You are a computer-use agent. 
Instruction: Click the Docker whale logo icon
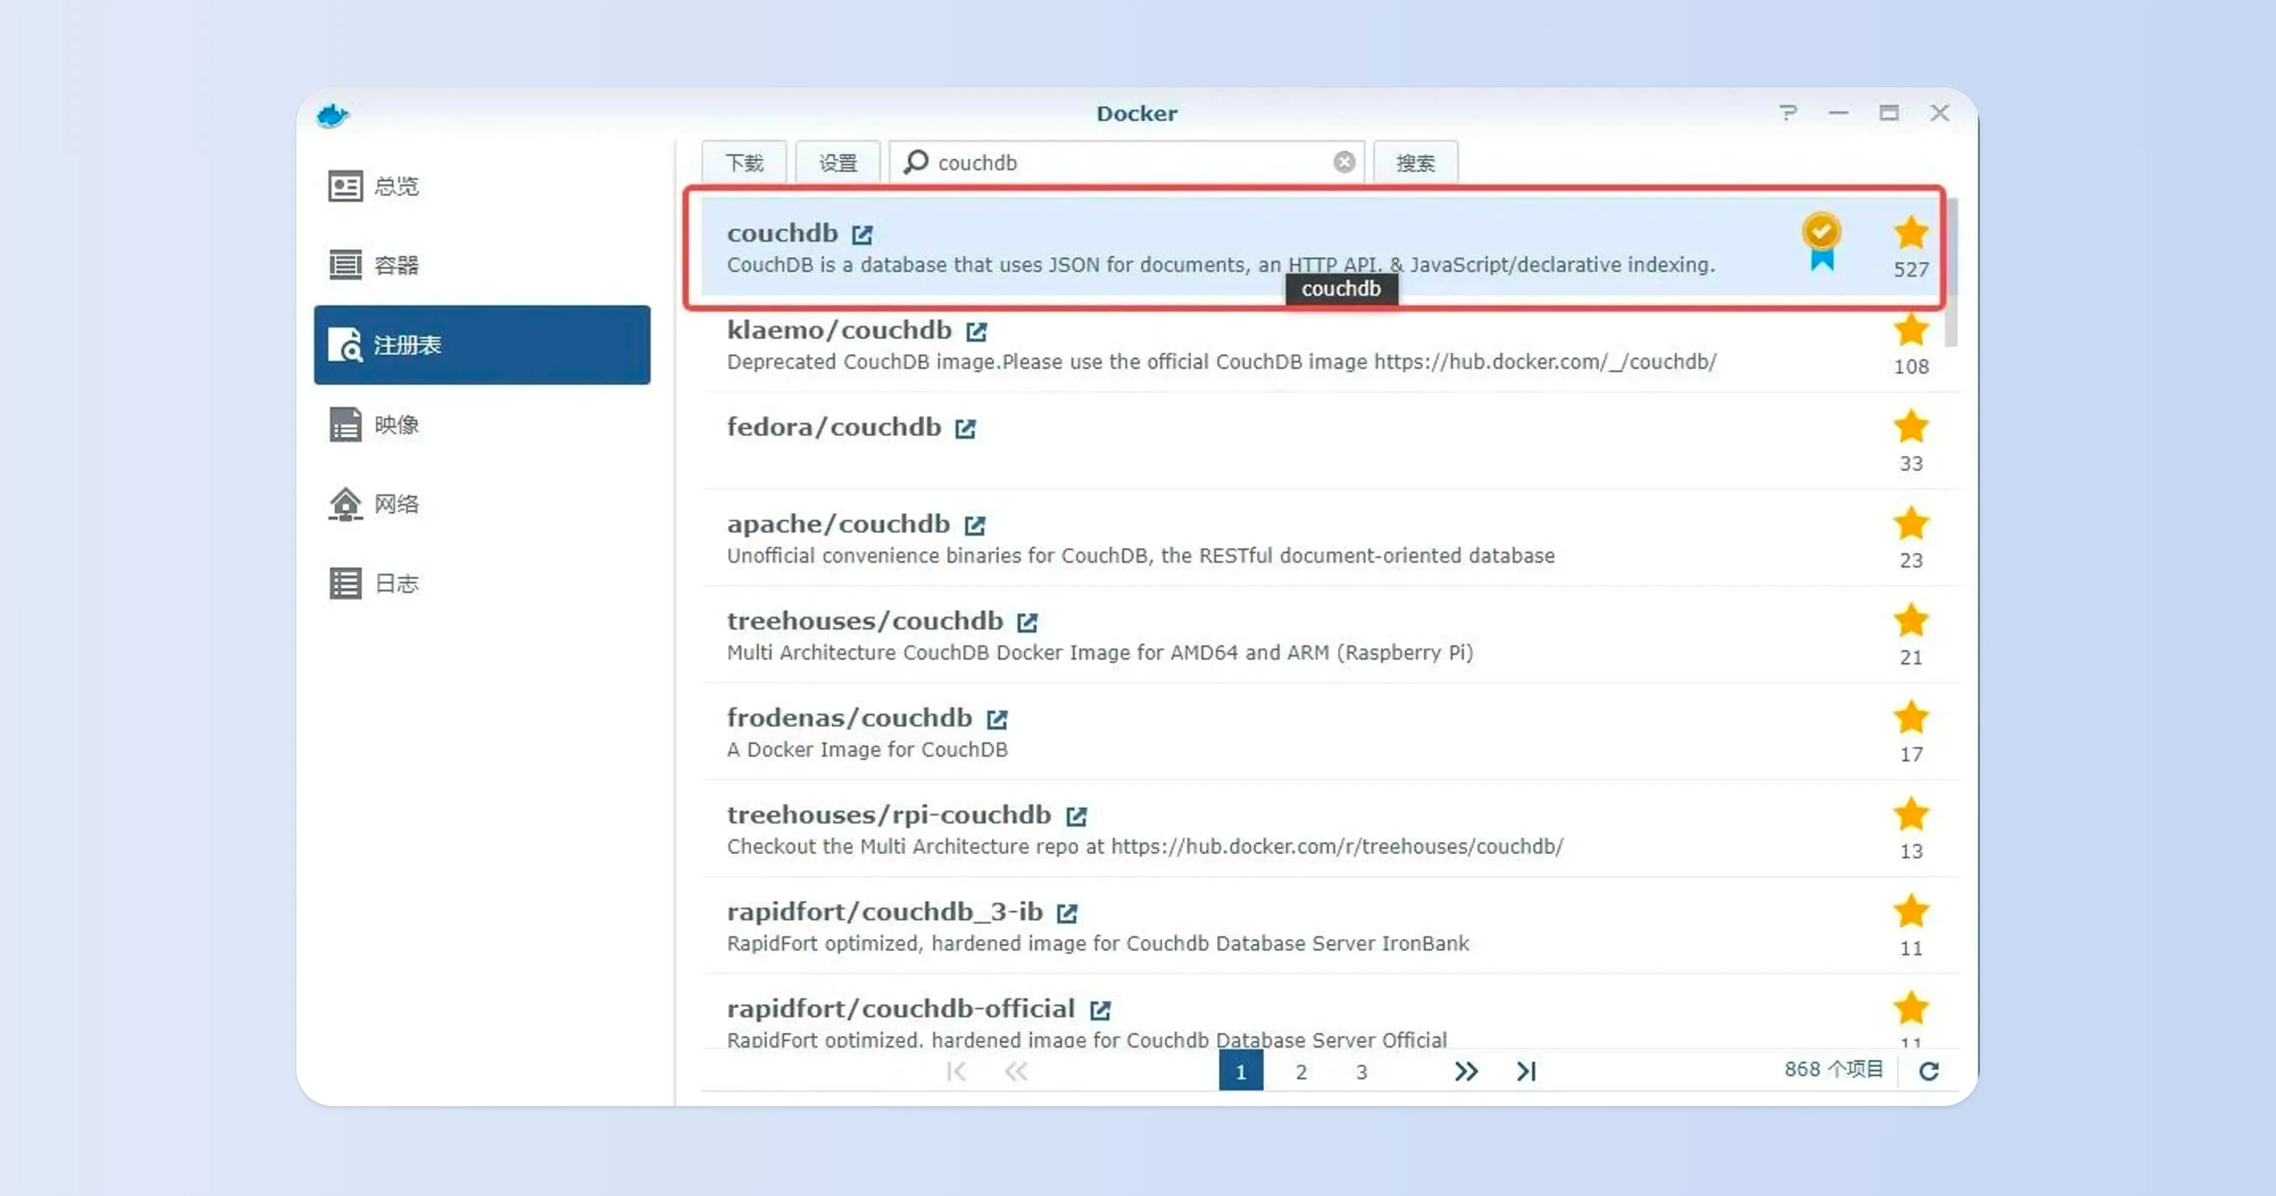coord(333,115)
